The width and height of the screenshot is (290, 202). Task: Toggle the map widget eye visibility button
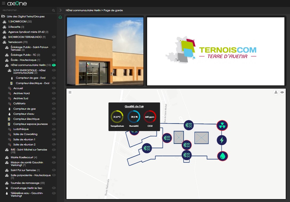pos(282,92)
